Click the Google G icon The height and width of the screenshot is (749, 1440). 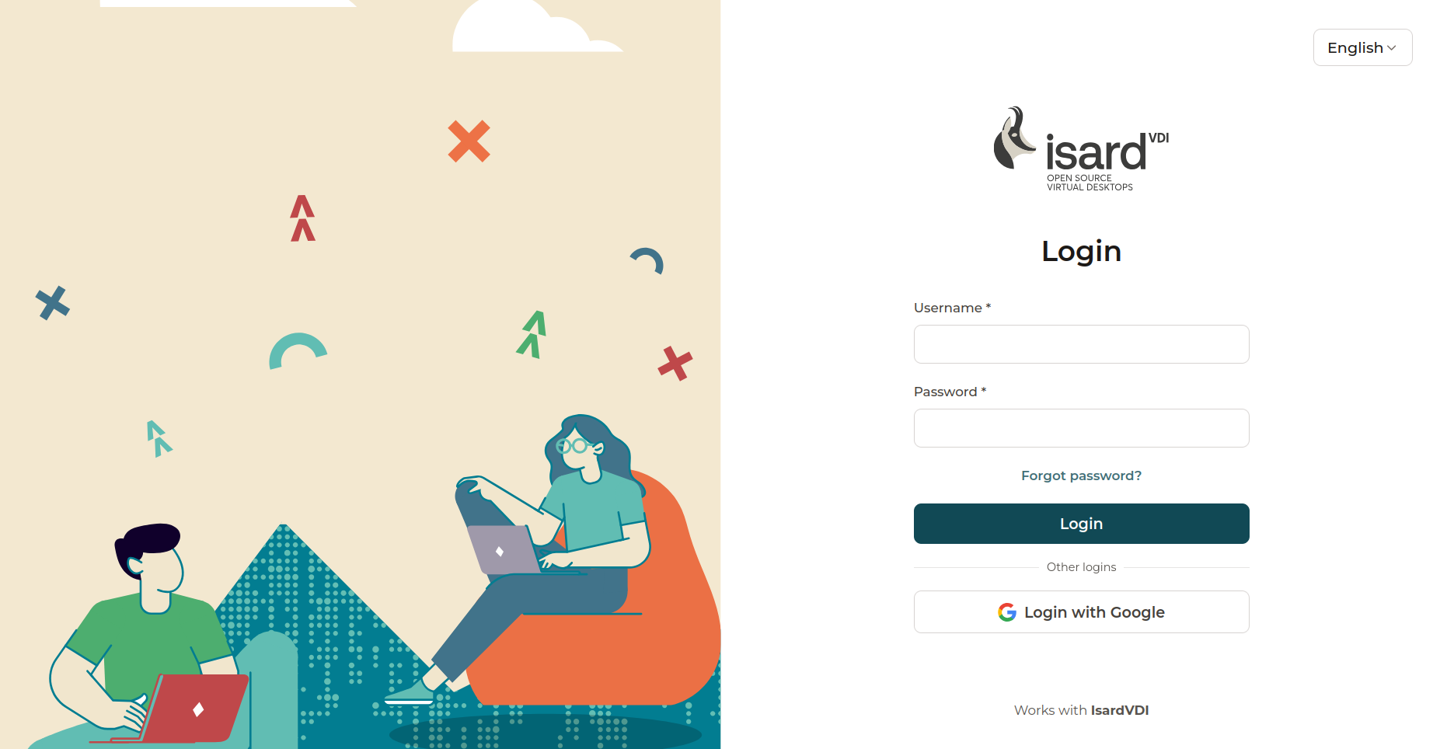click(1007, 612)
